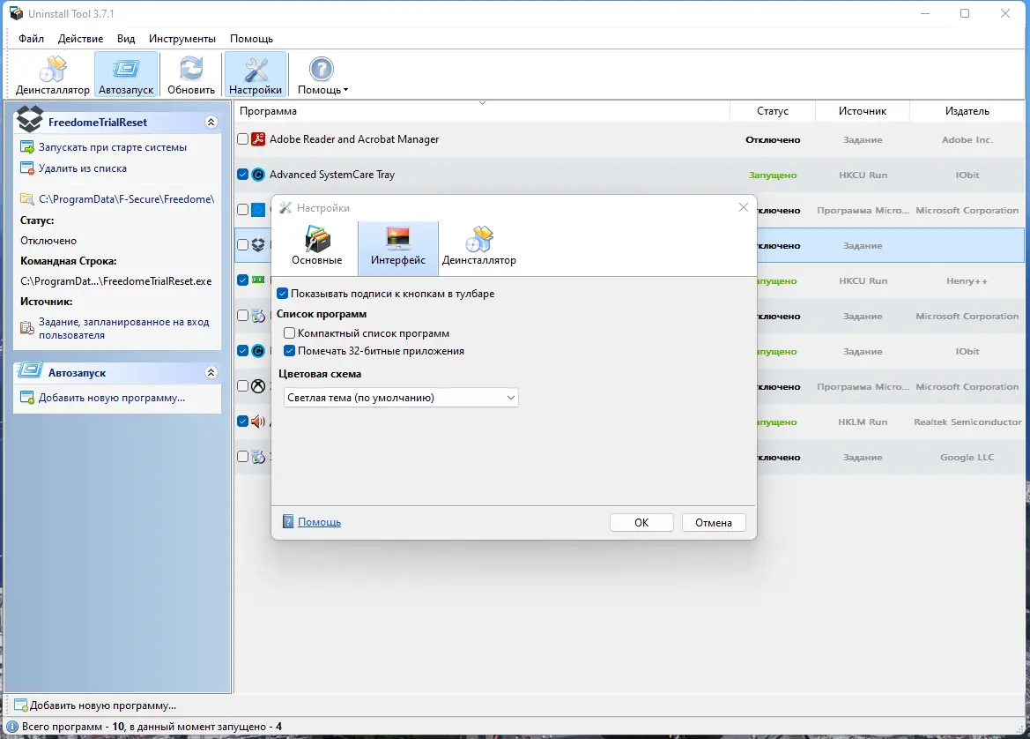Toggle checkbox of the Henry++ row
The height and width of the screenshot is (739, 1030).
pyautogui.click(x=243, y=280)
